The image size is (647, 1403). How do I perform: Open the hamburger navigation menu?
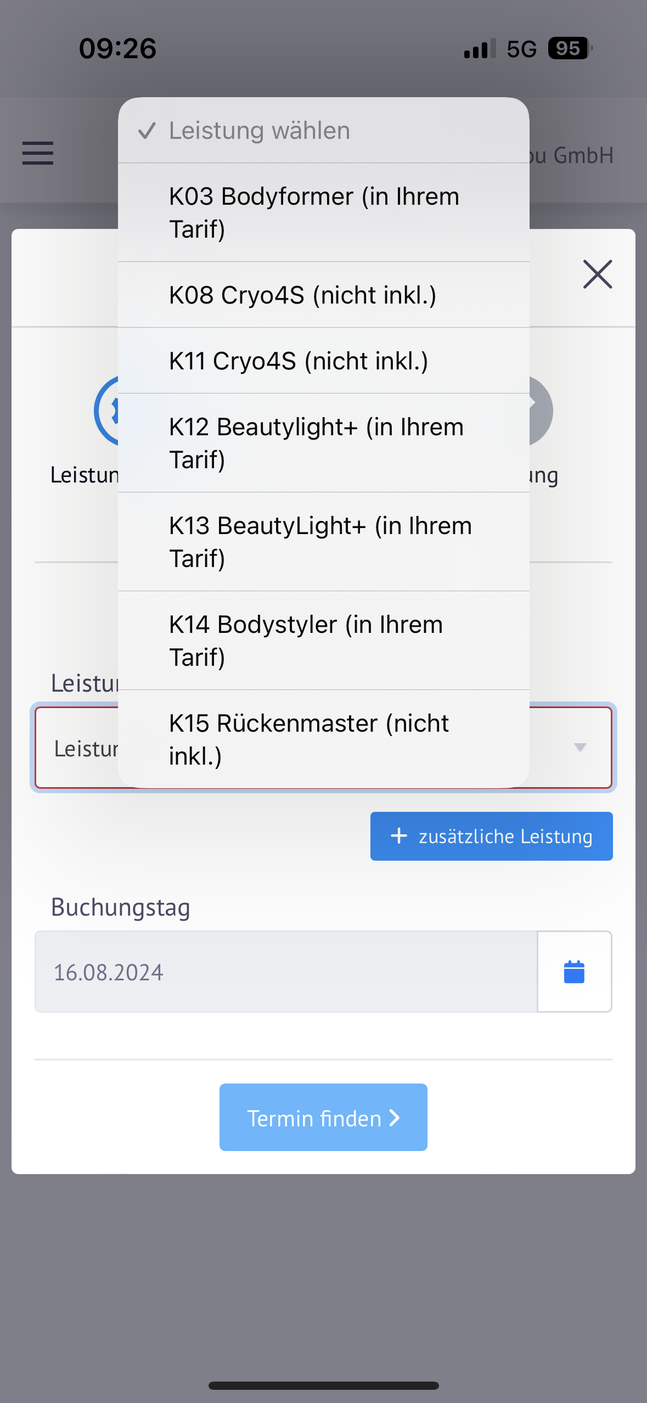coord(38,153)
